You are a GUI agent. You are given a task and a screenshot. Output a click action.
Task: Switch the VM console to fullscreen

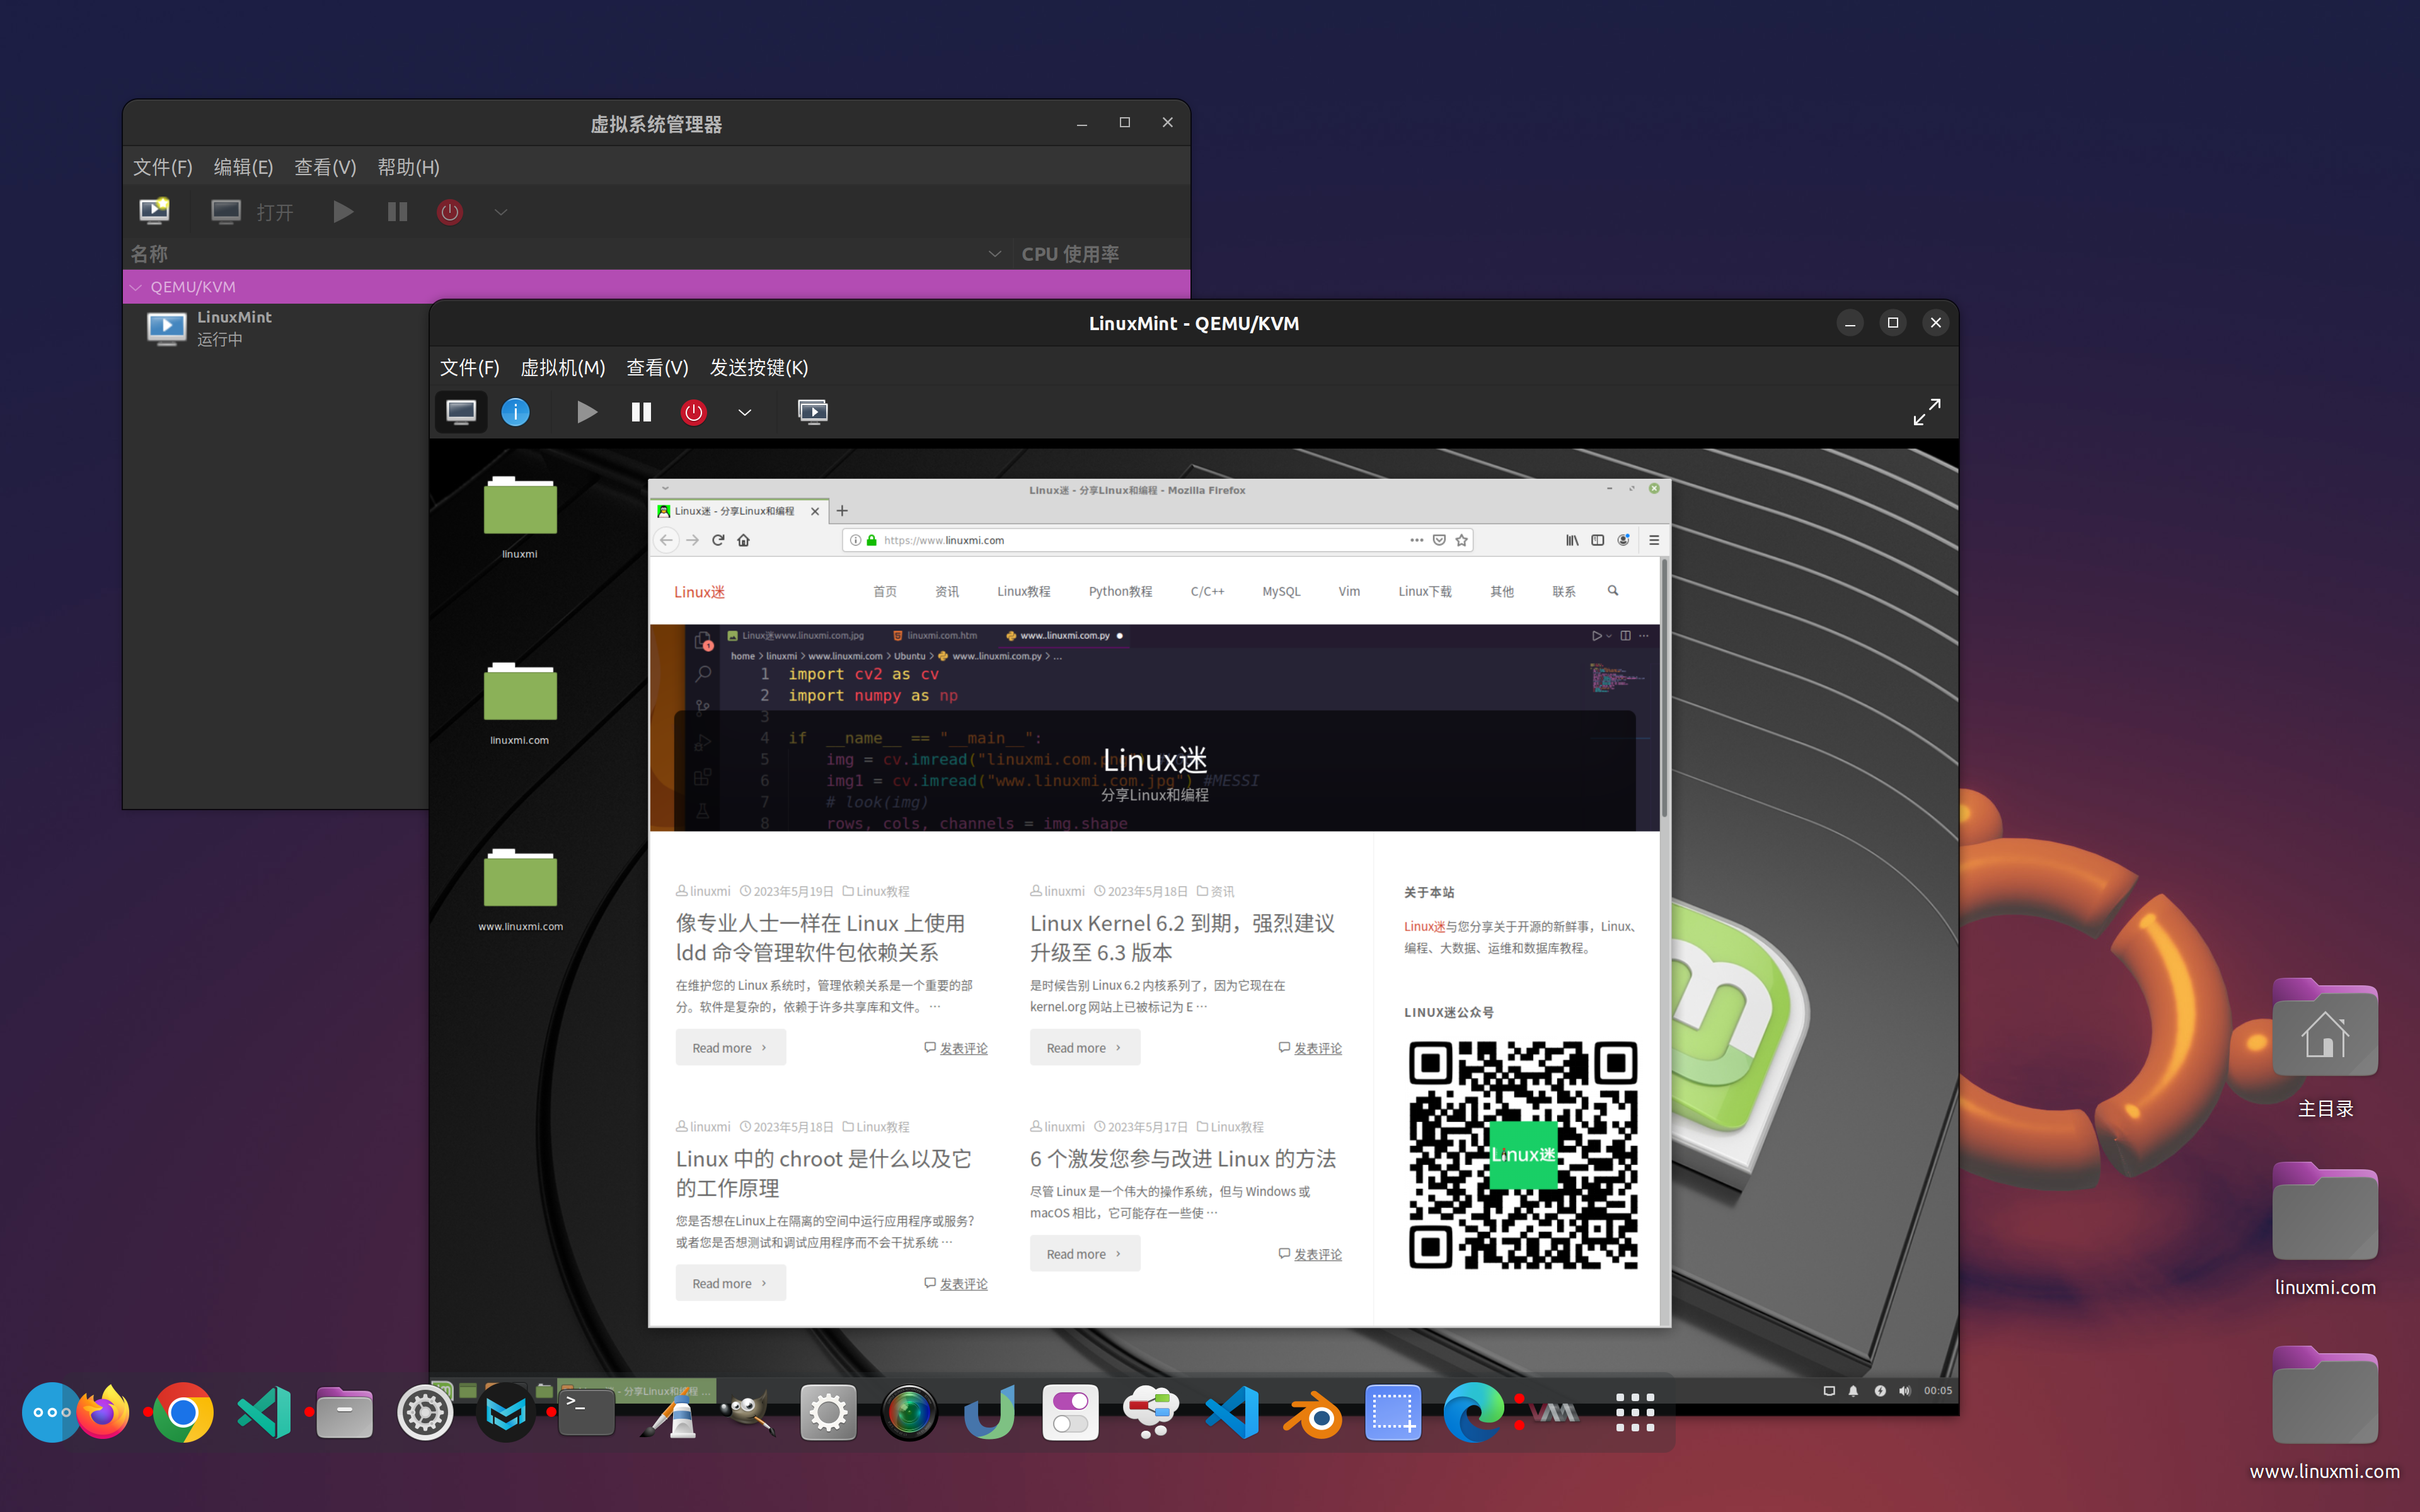pos(1926,412)
